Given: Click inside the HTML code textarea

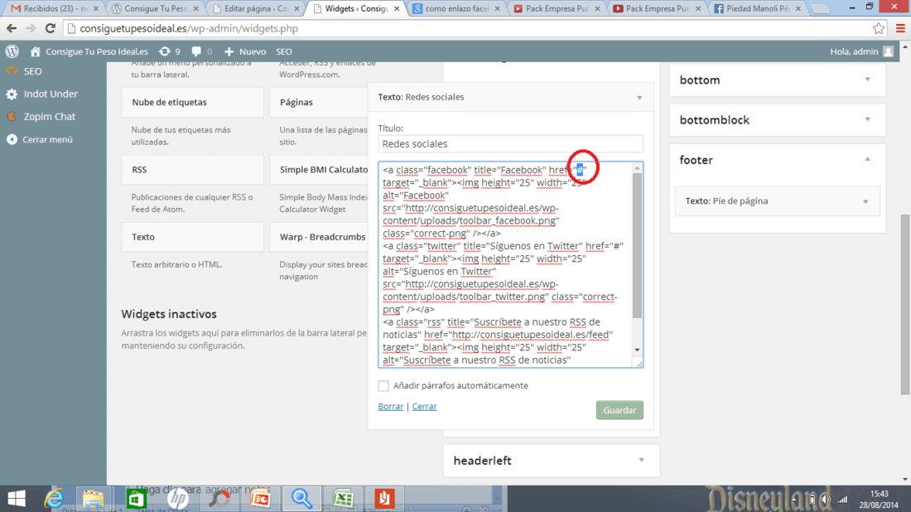Looking at the screenshot, I should pyautogui.click(x=505, y=265).
